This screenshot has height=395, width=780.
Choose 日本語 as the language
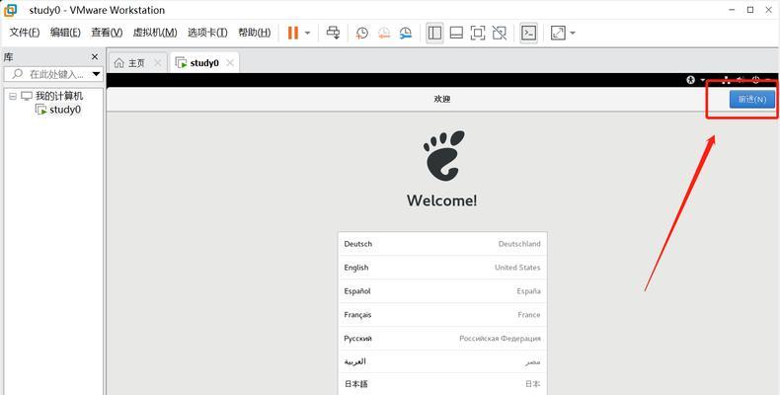tap(442, 384)
